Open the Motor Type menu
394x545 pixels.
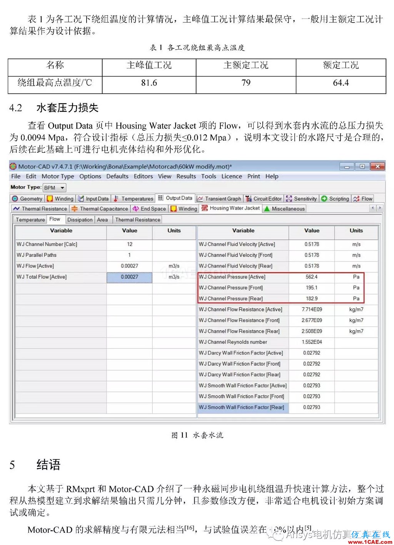(x=58, y=176)
